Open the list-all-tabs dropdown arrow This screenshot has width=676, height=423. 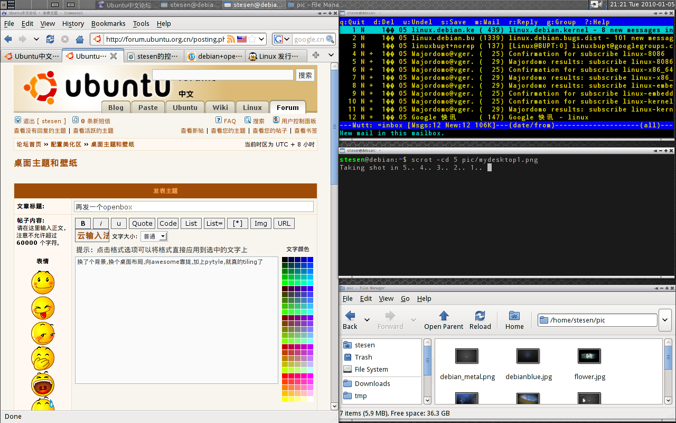coord(331,55)
